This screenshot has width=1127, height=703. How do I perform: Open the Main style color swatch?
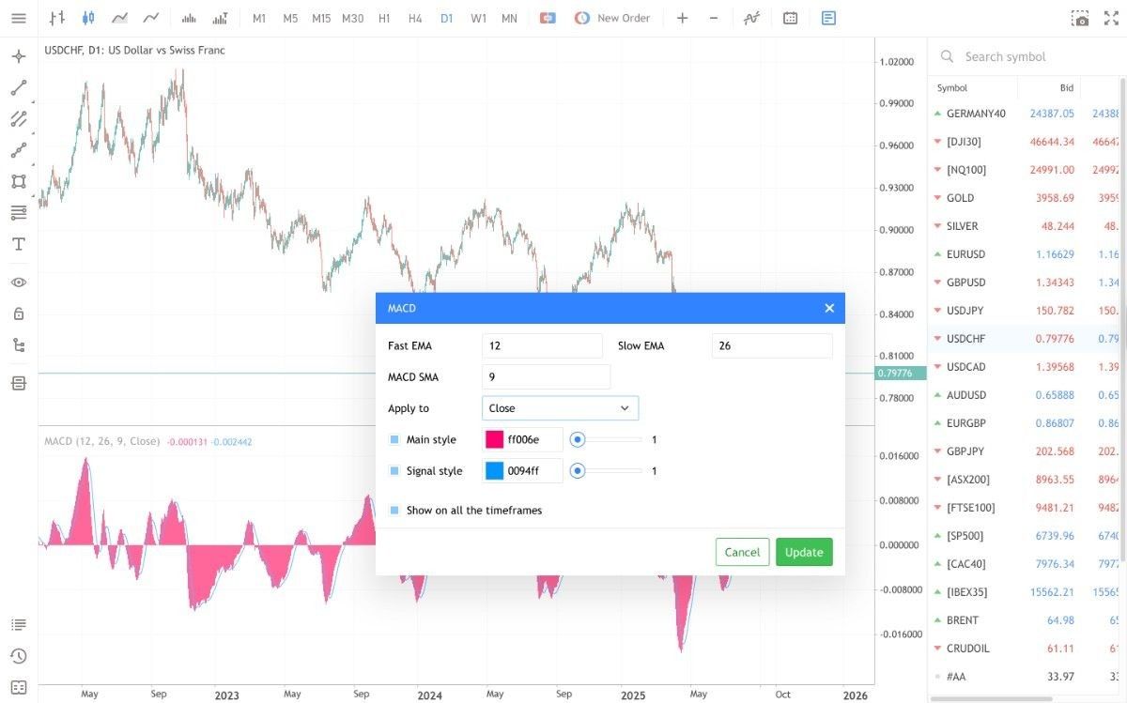point(494,439)
